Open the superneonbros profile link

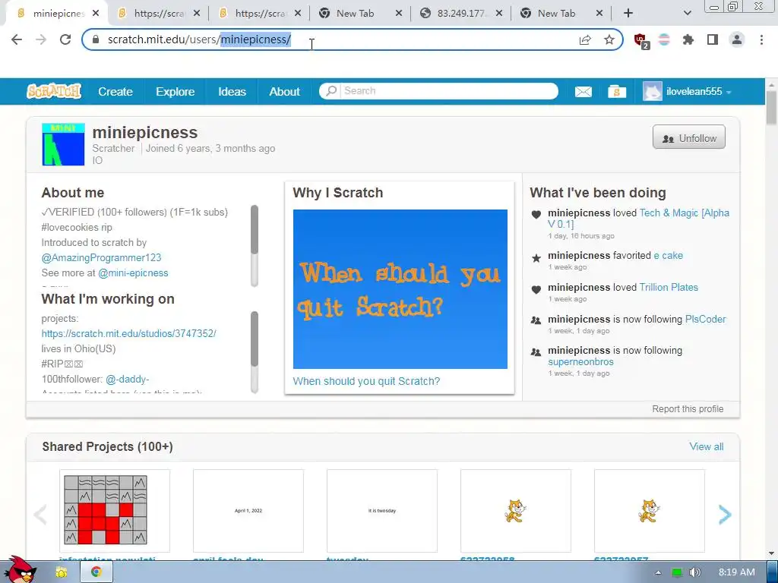(580, 362)
